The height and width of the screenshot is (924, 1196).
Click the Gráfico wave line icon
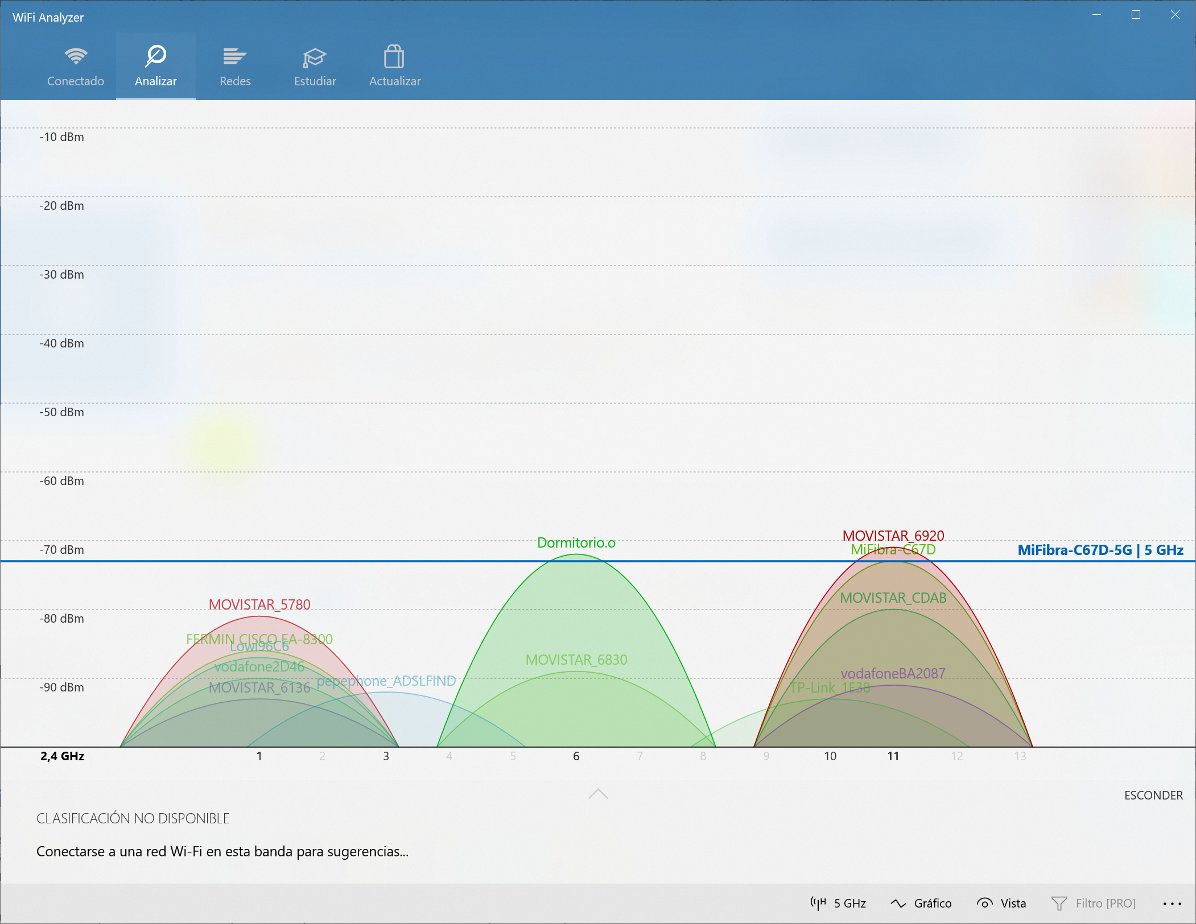click(x=898, y=903)
